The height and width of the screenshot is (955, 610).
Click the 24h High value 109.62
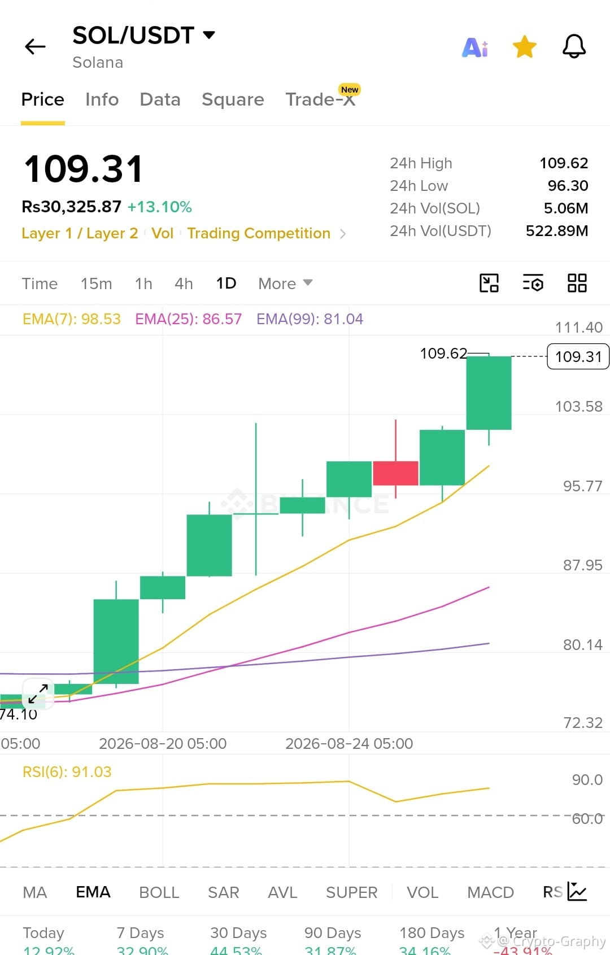(564, 163)
